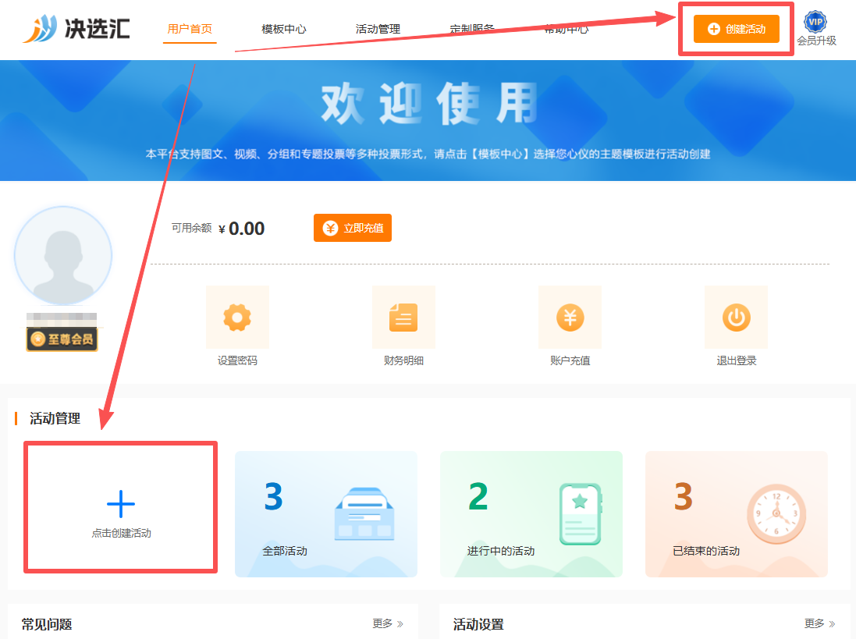The image size is (856, 639).
Task: Click the clock icon in 已结束的活动
Action: click(776, 513)
